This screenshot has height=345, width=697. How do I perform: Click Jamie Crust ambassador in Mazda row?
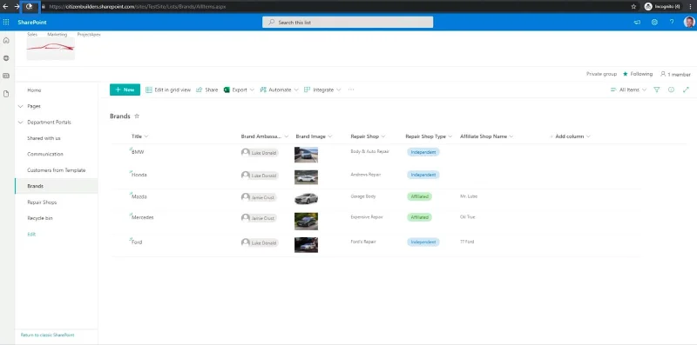[259, 197]
